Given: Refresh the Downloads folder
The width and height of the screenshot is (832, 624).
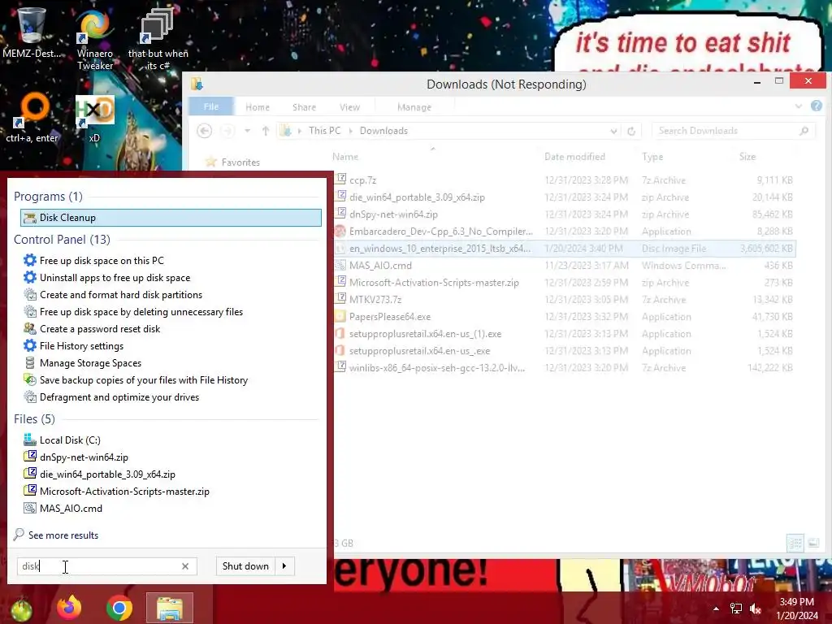Looking at the screenshot, I should pyautogui.click(x=630, y=131).
